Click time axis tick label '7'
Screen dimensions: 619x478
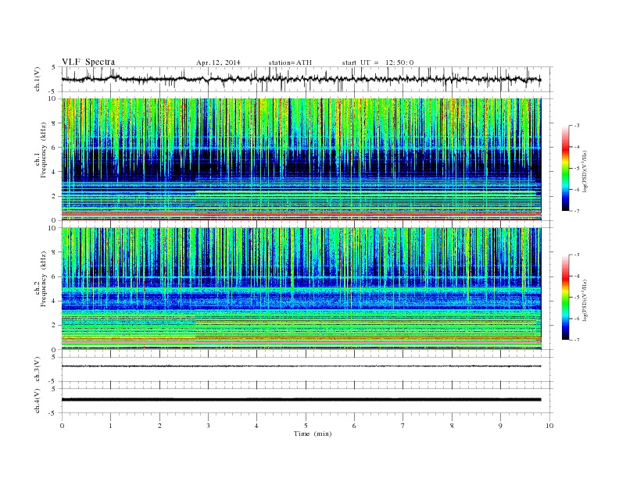403,426
